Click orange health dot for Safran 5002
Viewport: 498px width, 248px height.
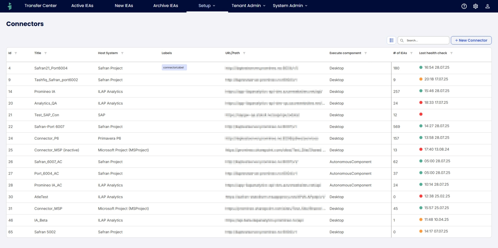point(421,231)
